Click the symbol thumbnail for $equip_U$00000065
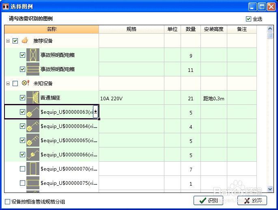The image size is (278, 210). [x=33, y=140]
